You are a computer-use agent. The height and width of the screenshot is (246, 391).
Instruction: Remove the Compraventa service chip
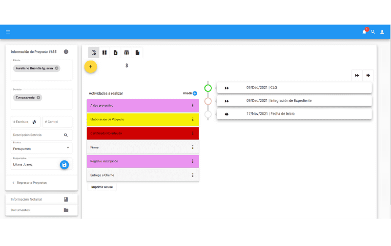click(x=39, y=97)
